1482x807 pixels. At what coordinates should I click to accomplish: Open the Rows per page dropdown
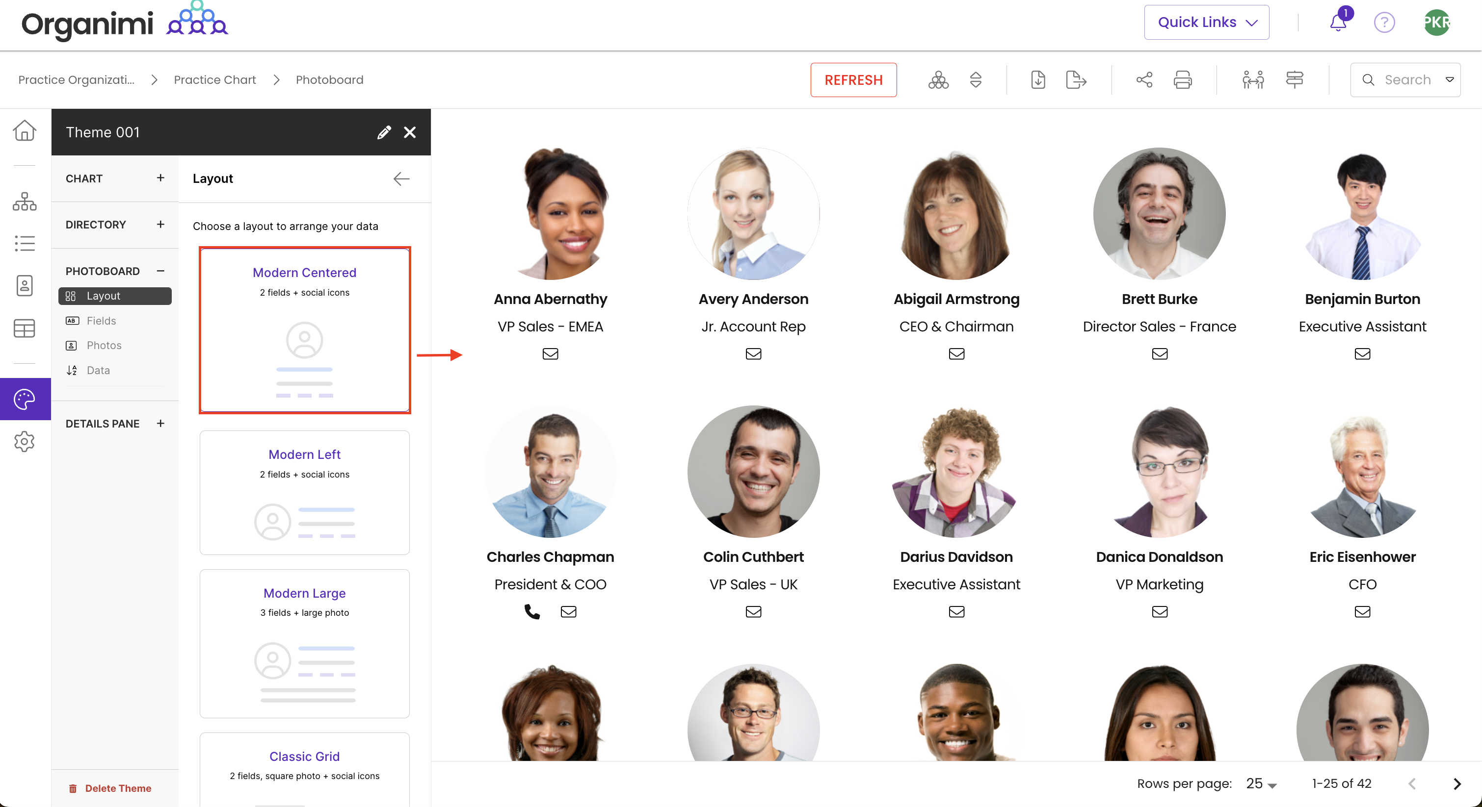coord(1261,783)
